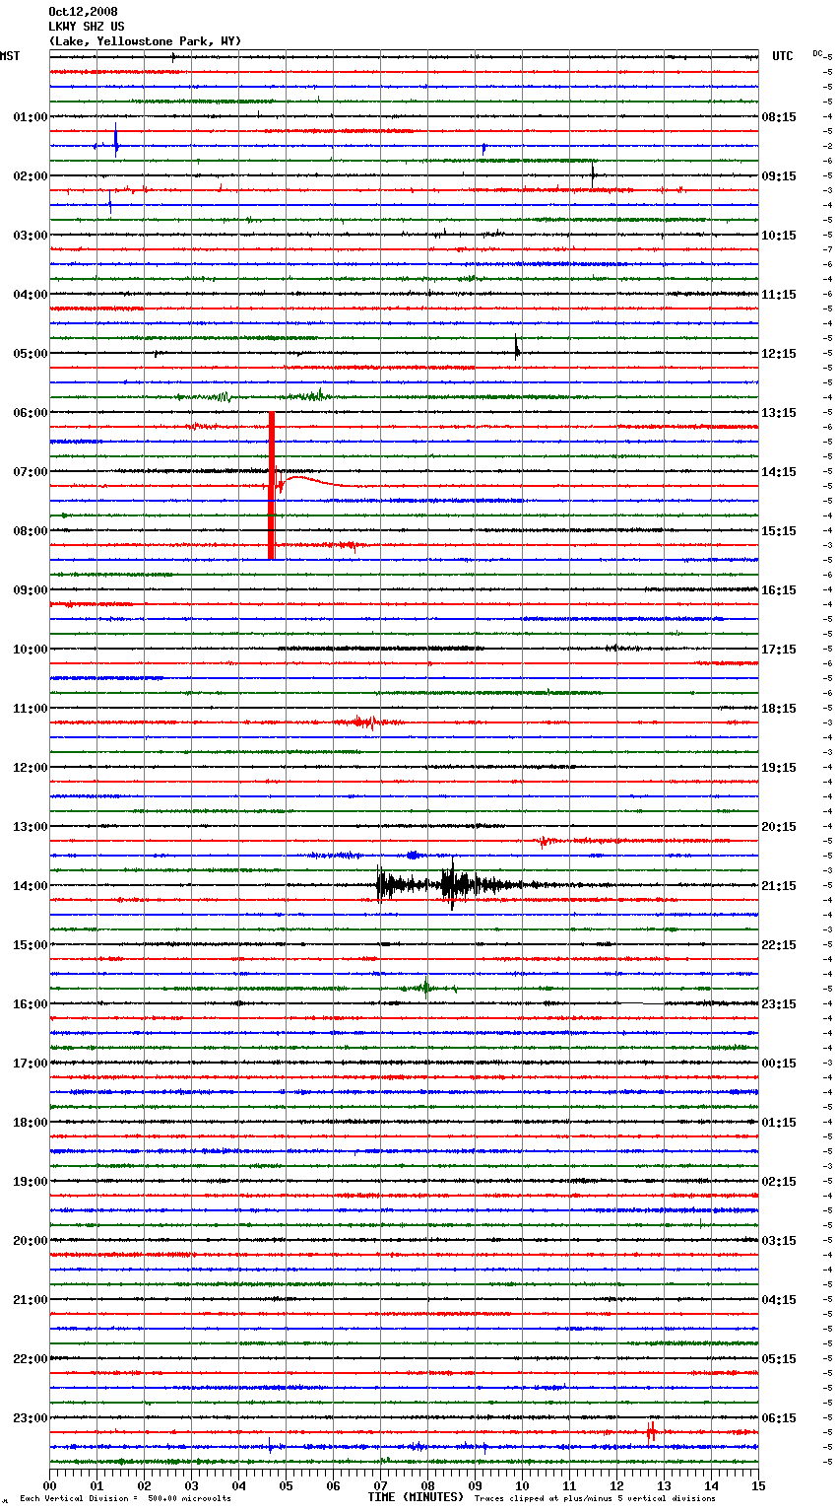This screenshot has height=1512, width=837.
Task: Click the 23:15 UTC time label
Action: [x=779, y=1004]
